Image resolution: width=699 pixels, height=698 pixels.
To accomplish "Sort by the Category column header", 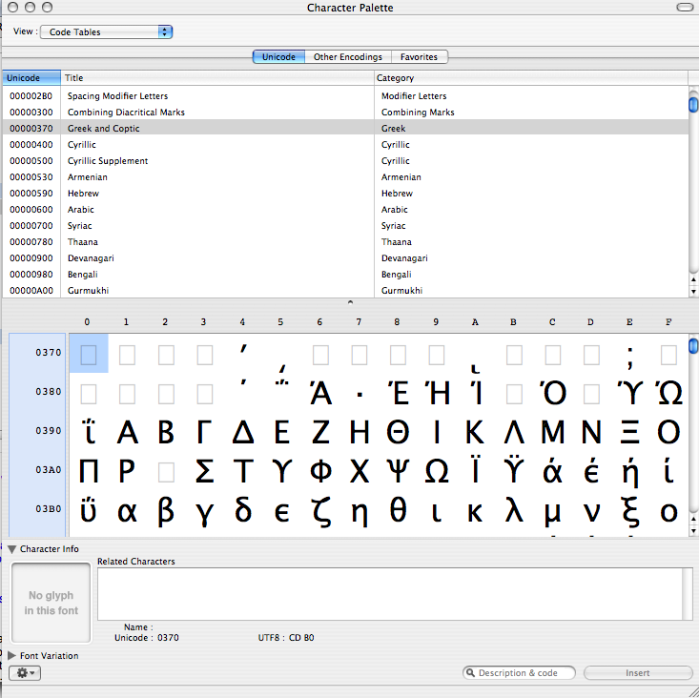I will tap(531, 78).
